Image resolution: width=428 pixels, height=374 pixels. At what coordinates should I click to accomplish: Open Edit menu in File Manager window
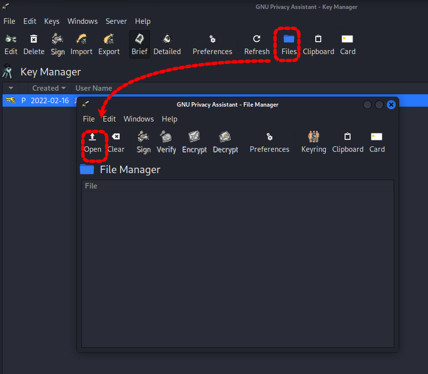pyautogui.click(x=109, y=119)
